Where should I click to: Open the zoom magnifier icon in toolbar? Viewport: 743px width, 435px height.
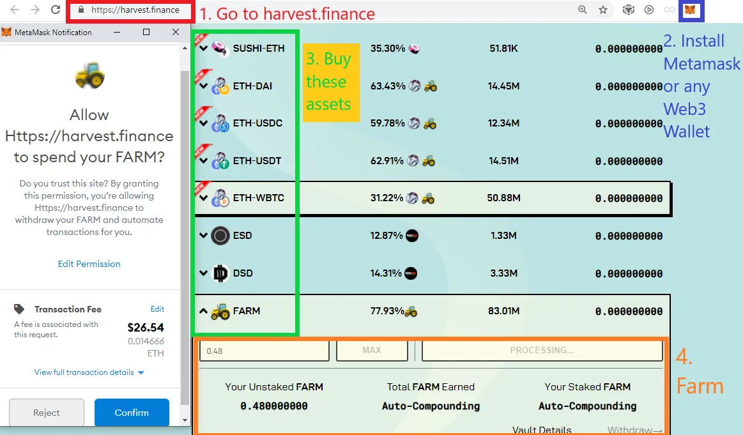point(583,10)
